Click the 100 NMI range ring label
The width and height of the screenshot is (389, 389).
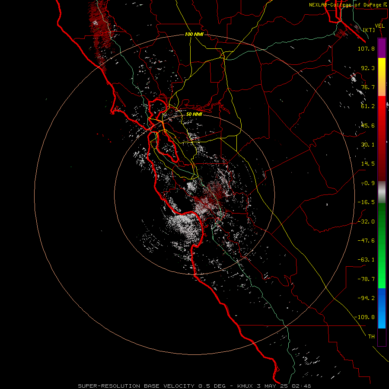pyautogui.click(x=194, y=34)
